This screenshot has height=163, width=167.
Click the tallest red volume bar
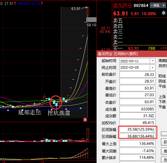point(88,135)
